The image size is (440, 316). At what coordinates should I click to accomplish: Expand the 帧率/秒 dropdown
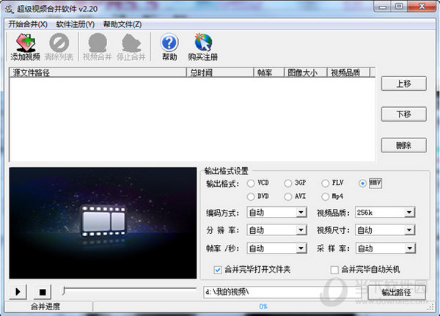point(301,248)
